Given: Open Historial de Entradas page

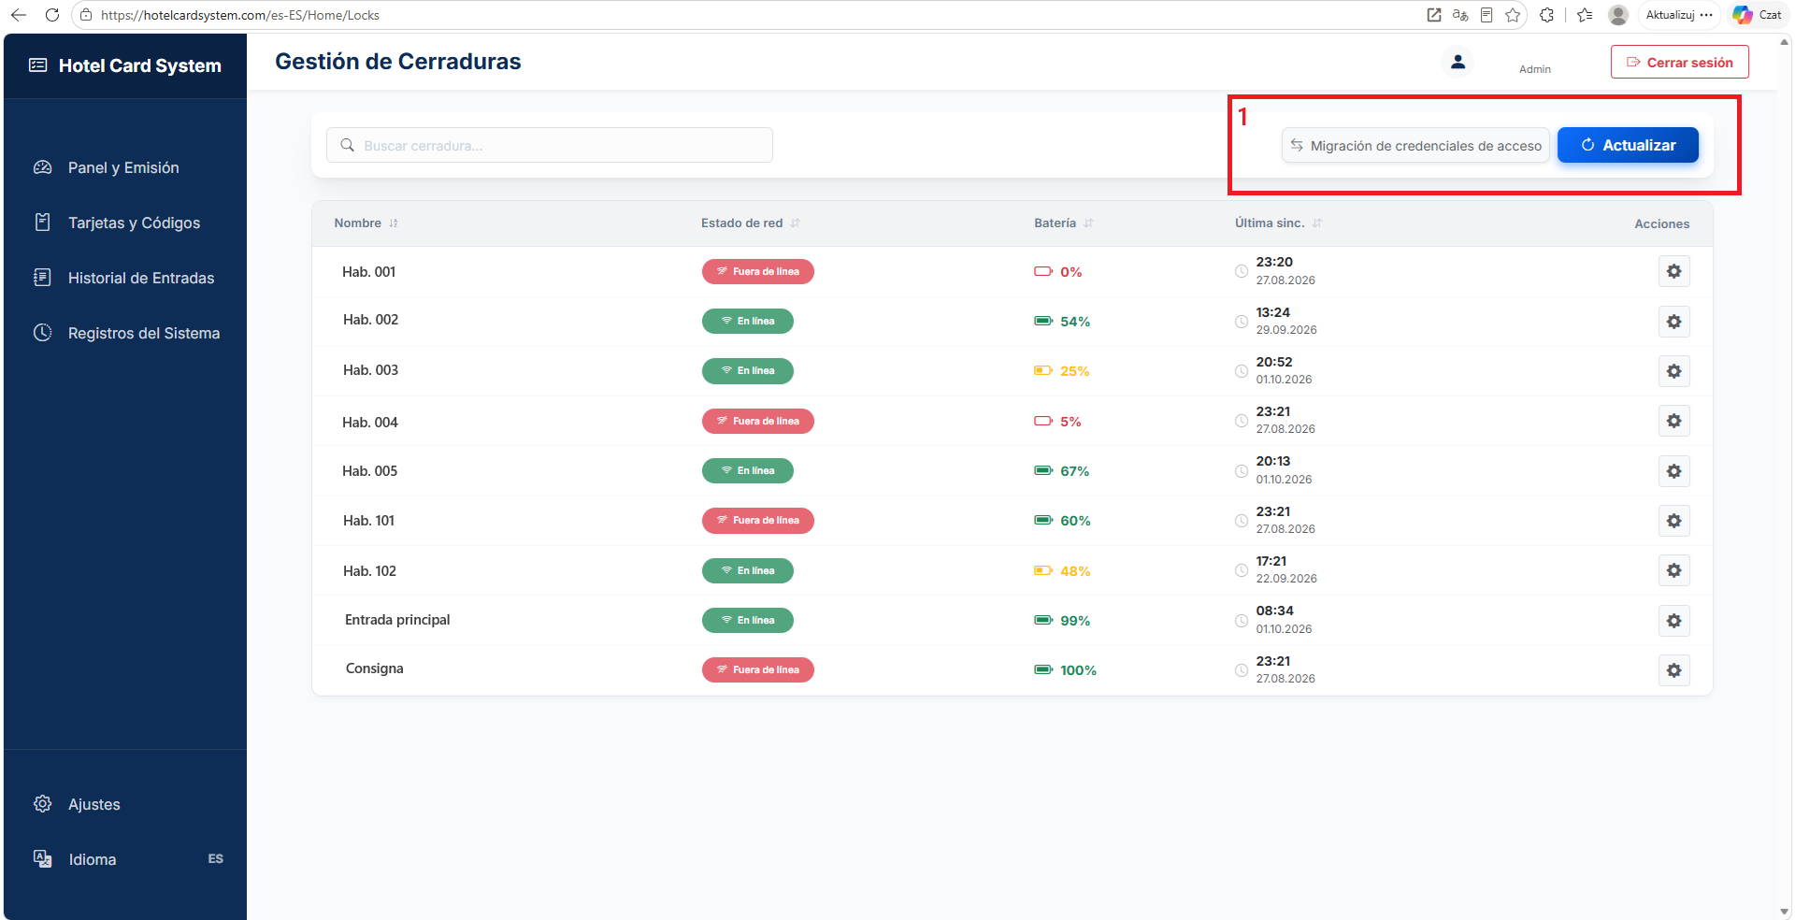Looking at the screenshot, I should (124, 278).
